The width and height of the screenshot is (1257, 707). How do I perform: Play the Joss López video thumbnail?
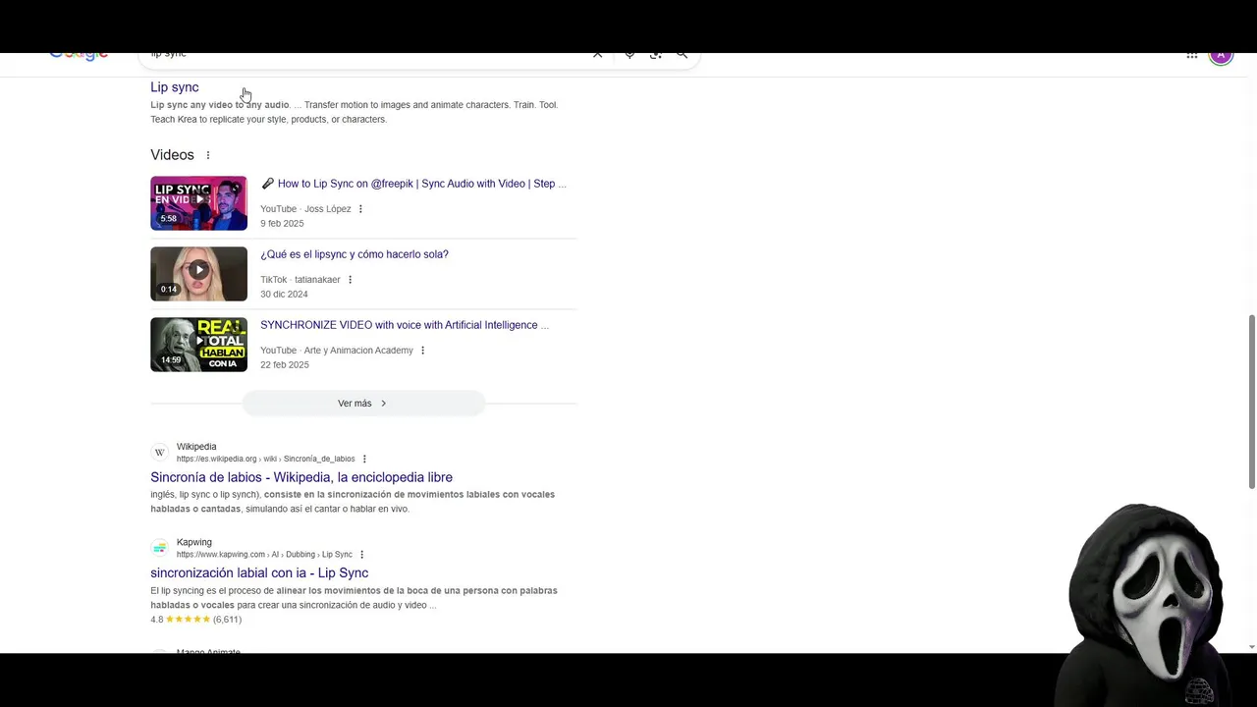click(x=198, y=203)
